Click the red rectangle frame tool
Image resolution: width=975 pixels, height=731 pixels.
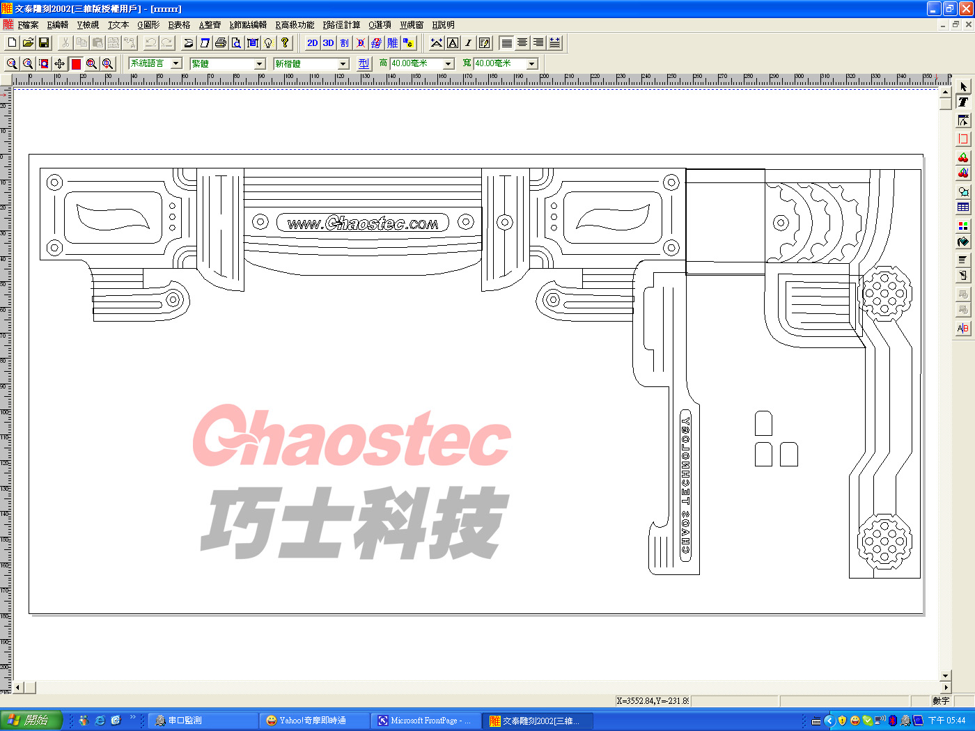click(963, 139)
